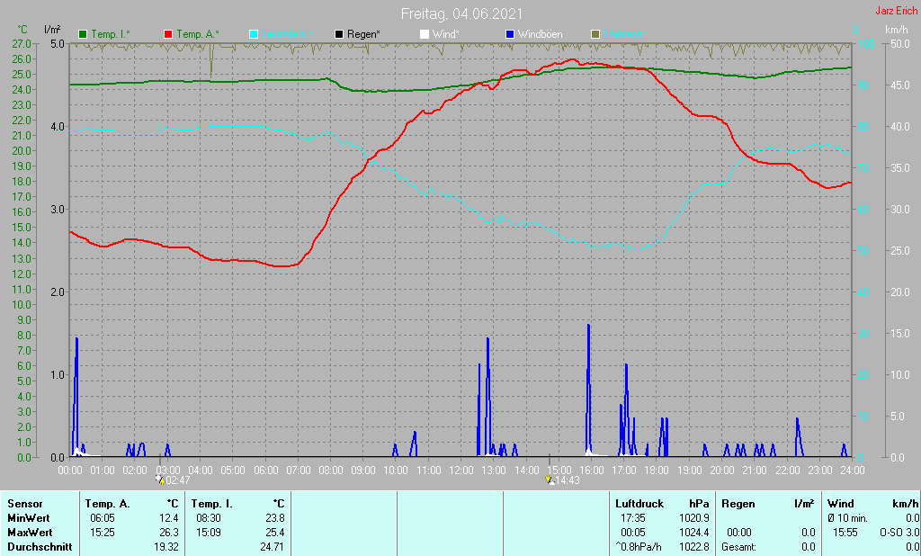Viewport: 921px width, 556px height.
Task: Click the red Temp. A. legend swatch
Action: 168,34
